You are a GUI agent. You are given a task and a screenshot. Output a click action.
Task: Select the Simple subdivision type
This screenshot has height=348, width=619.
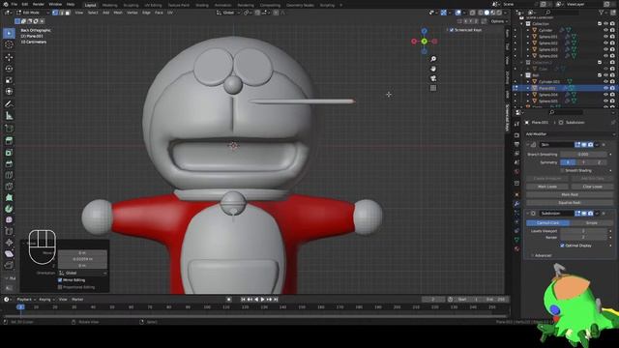point(591,223)
